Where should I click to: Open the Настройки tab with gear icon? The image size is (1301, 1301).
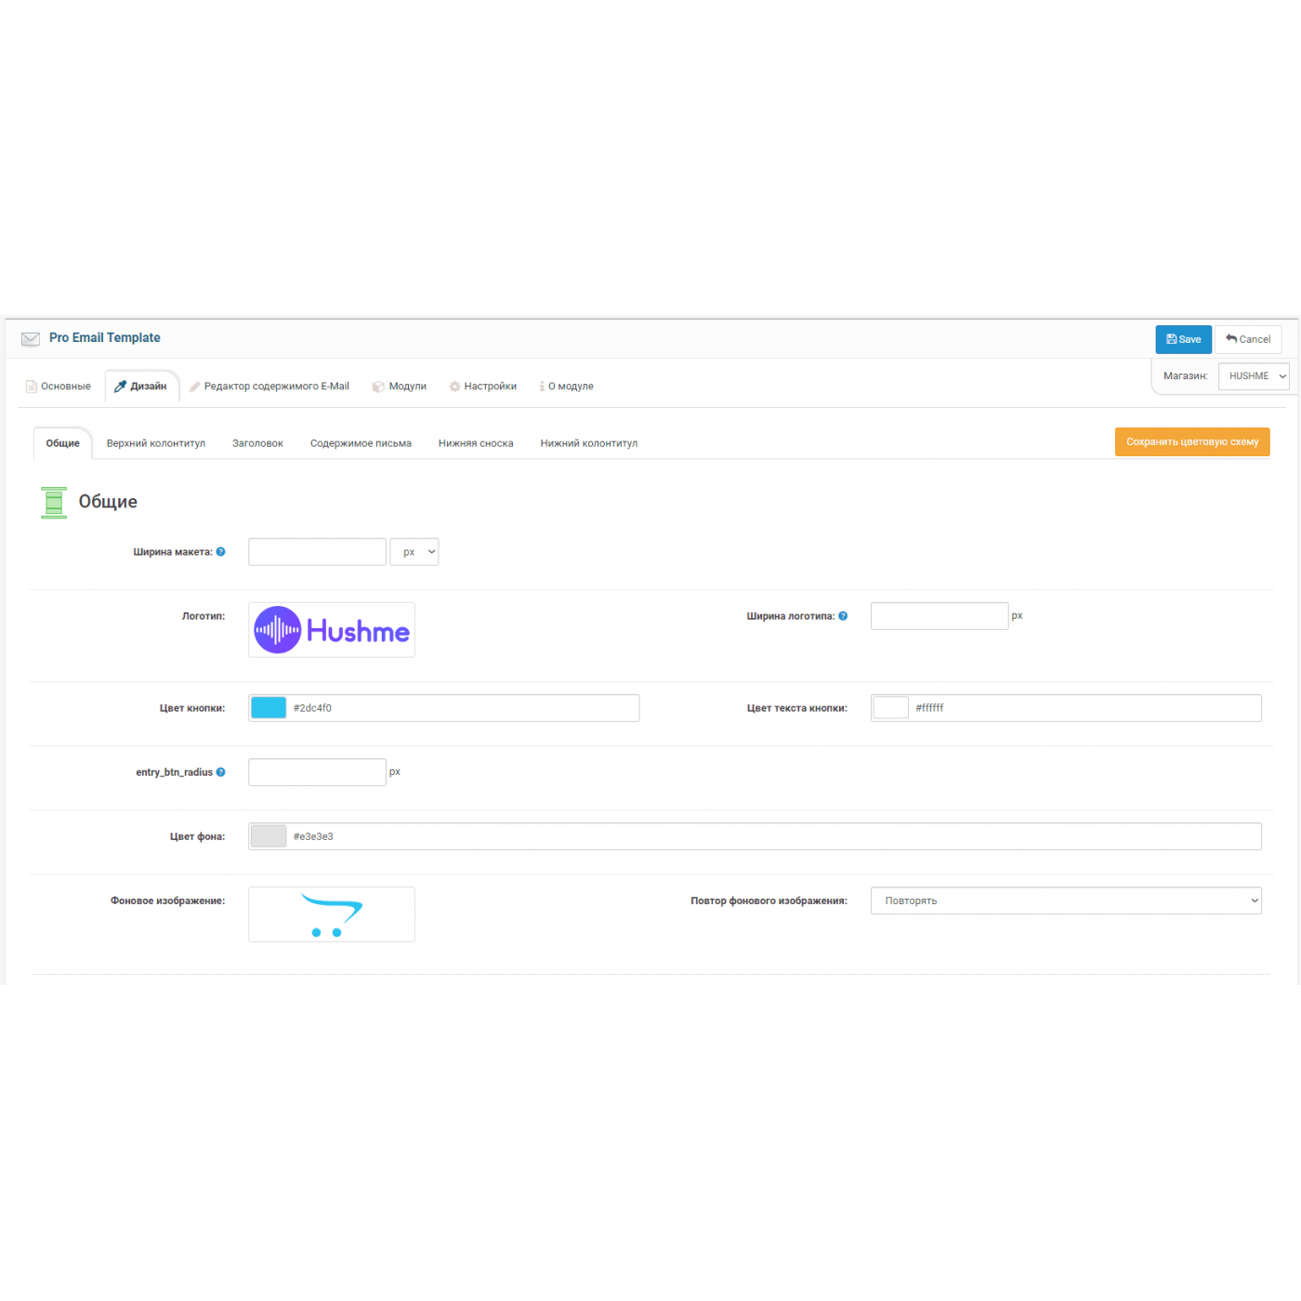(482, 387)
